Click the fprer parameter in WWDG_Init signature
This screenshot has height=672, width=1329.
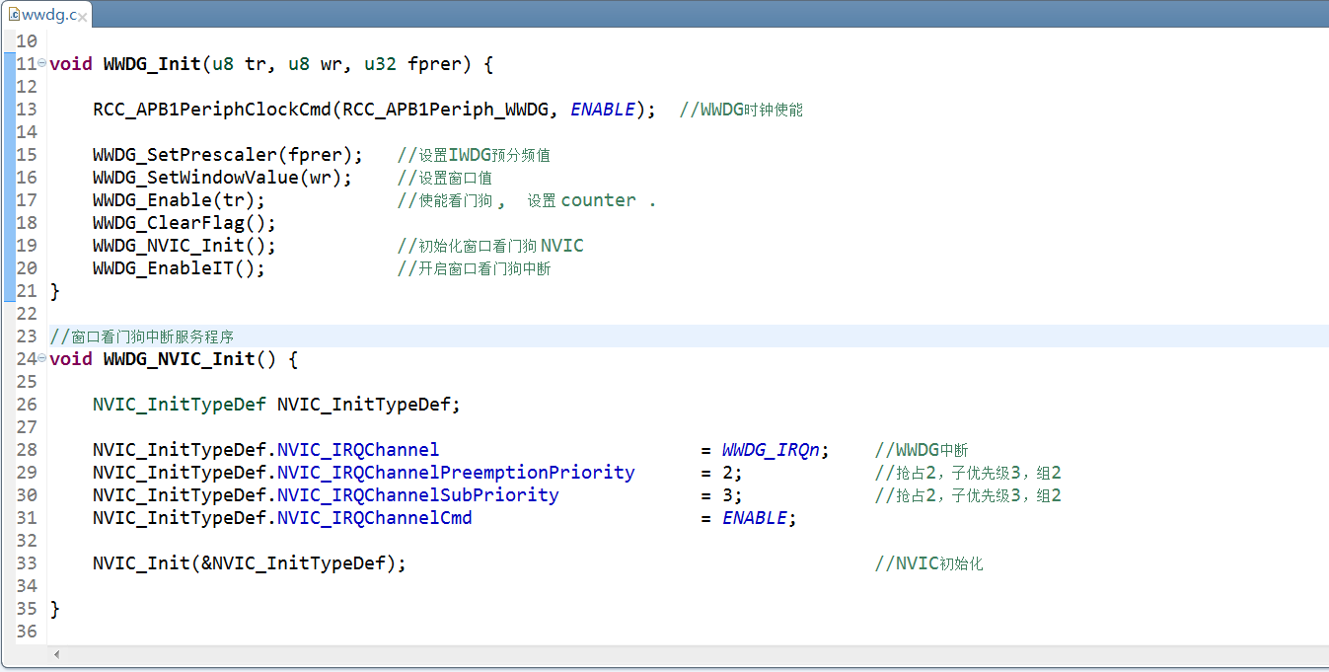434,64
